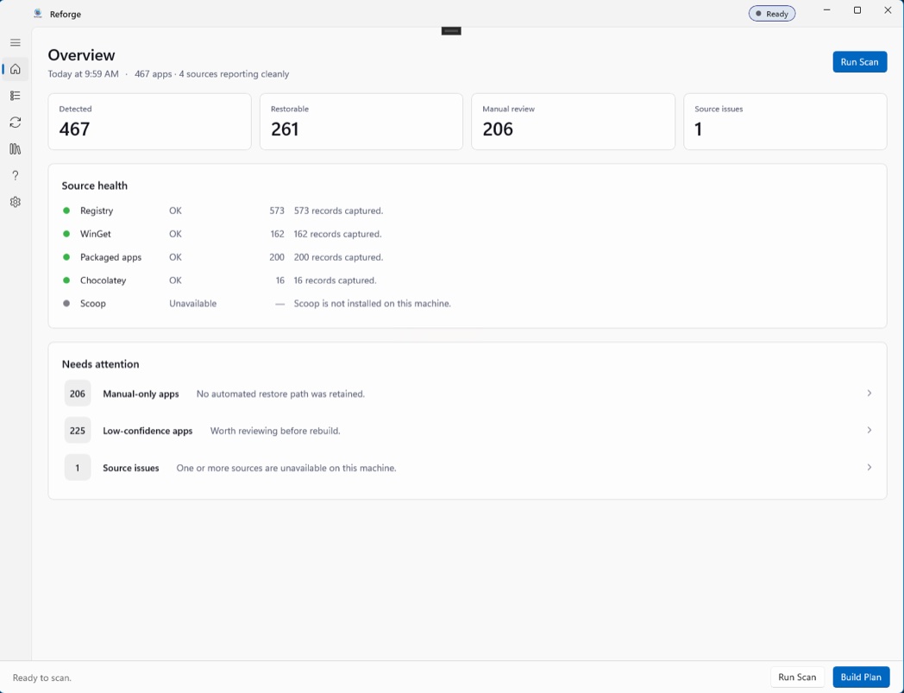
Task: Click '573 records captured.' text
Action: (x=338, y=211)
